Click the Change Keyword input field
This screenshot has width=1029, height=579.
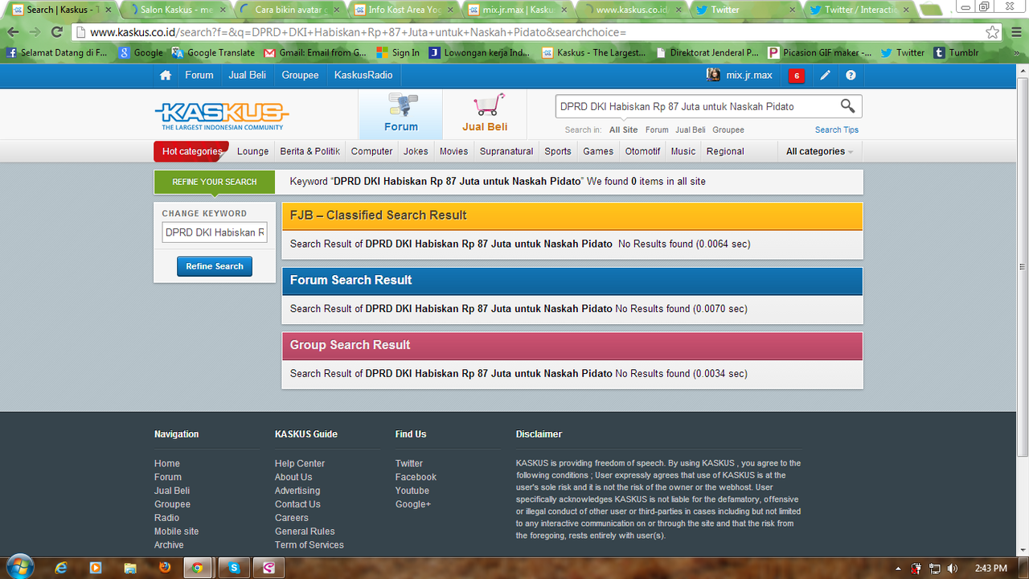pos(215,232)
